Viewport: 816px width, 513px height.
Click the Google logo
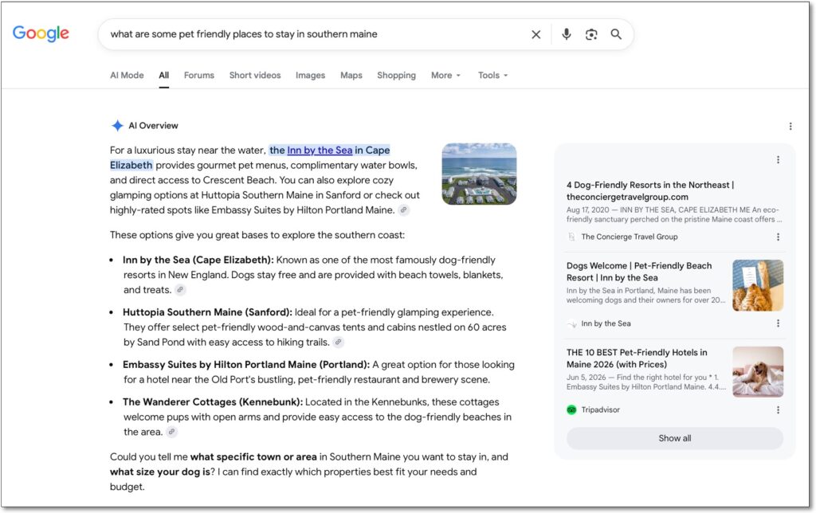41,33
